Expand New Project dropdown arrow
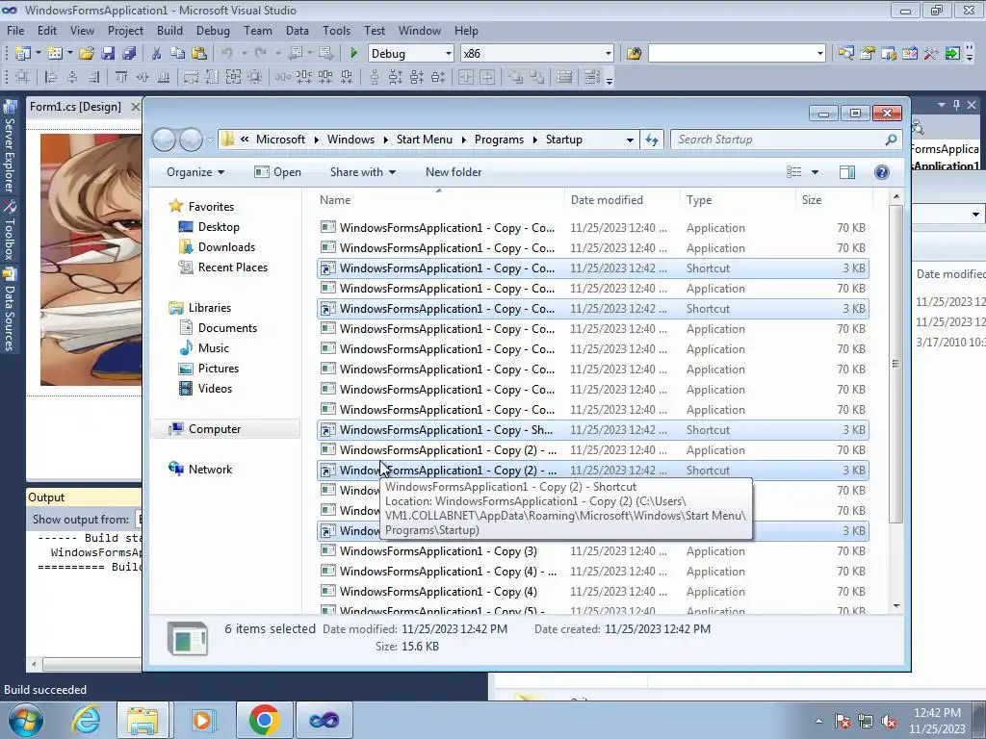 (39, 54)
